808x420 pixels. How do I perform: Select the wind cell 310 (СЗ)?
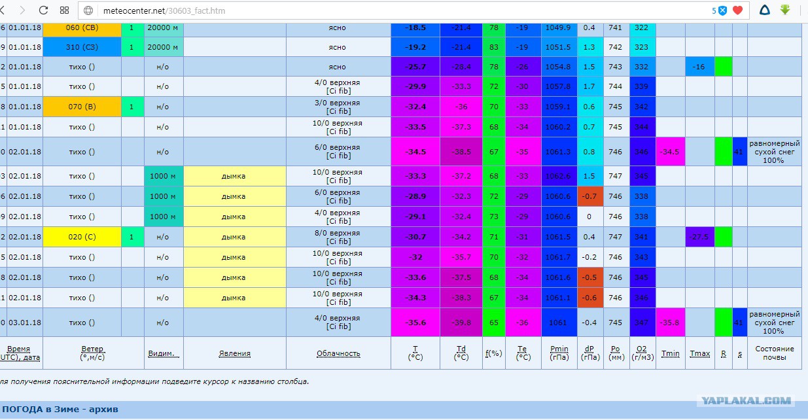[82, 47]
